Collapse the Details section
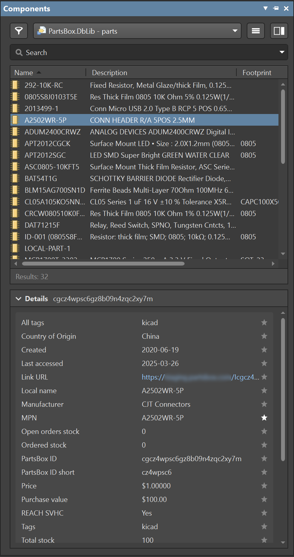The image size is (294, 557). pyautogui.click(x=18, y=299)
